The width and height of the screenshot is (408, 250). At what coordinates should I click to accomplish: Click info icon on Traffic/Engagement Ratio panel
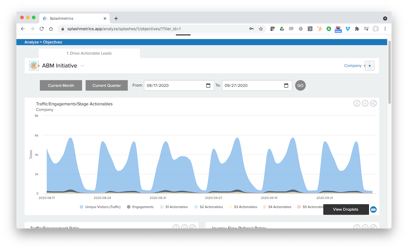[176, 227]
